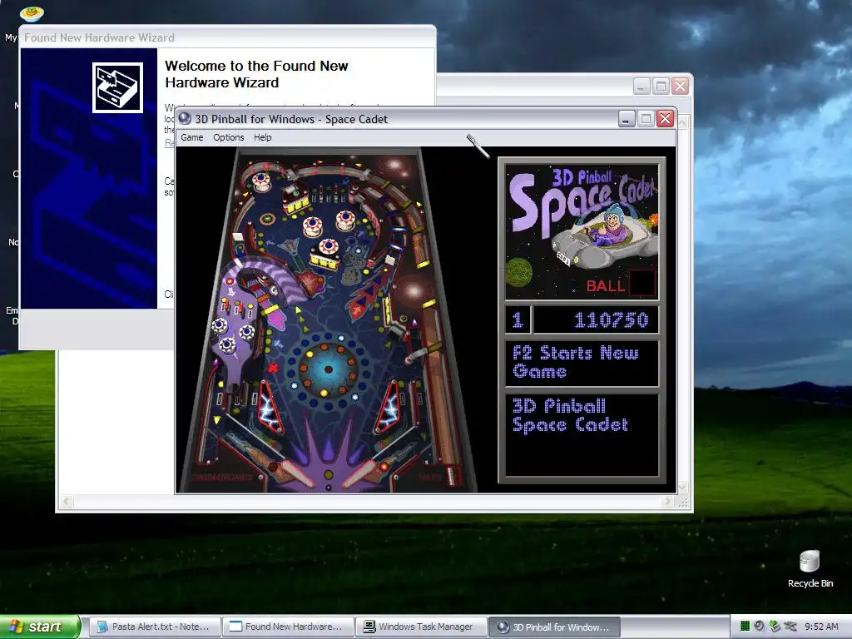Click the player number 1 box
The height and width of the screenshot is (639, 852).
pyautogui.click(x=518, y=319)
